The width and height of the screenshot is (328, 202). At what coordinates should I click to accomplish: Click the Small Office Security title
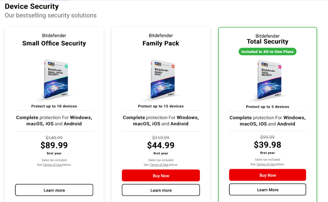[54, 43]
